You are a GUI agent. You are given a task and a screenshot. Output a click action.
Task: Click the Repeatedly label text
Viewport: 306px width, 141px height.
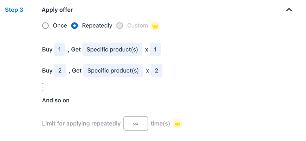(97, 26)
